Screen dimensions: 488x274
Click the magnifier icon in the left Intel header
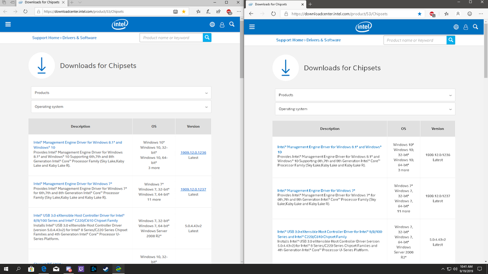click(232, 24)
